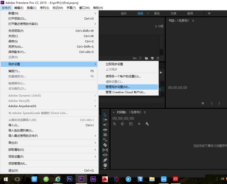Click the 同步设置 submenu arrow
Viewport: 227px width, 184px height.
click(x=95, y=64)
